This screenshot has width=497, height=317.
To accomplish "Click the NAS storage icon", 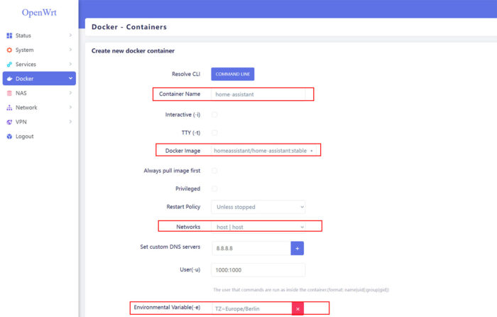I will (x=9, y=93).
